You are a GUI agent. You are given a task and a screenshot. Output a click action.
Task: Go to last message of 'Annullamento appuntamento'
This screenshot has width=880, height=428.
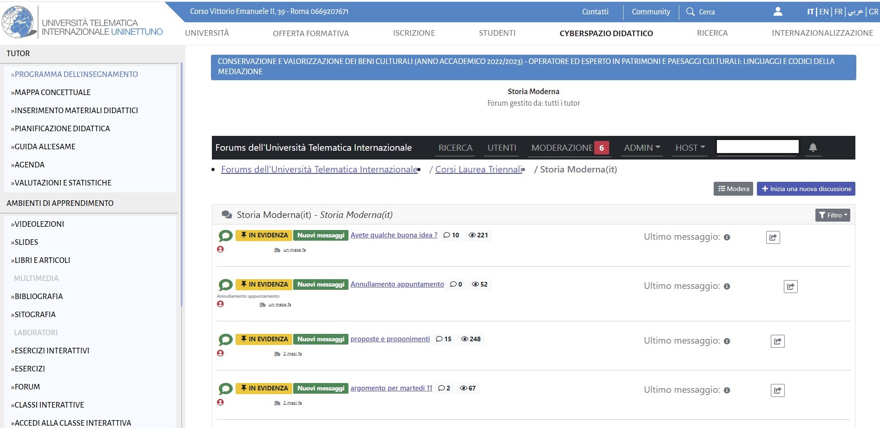[790, 287]
